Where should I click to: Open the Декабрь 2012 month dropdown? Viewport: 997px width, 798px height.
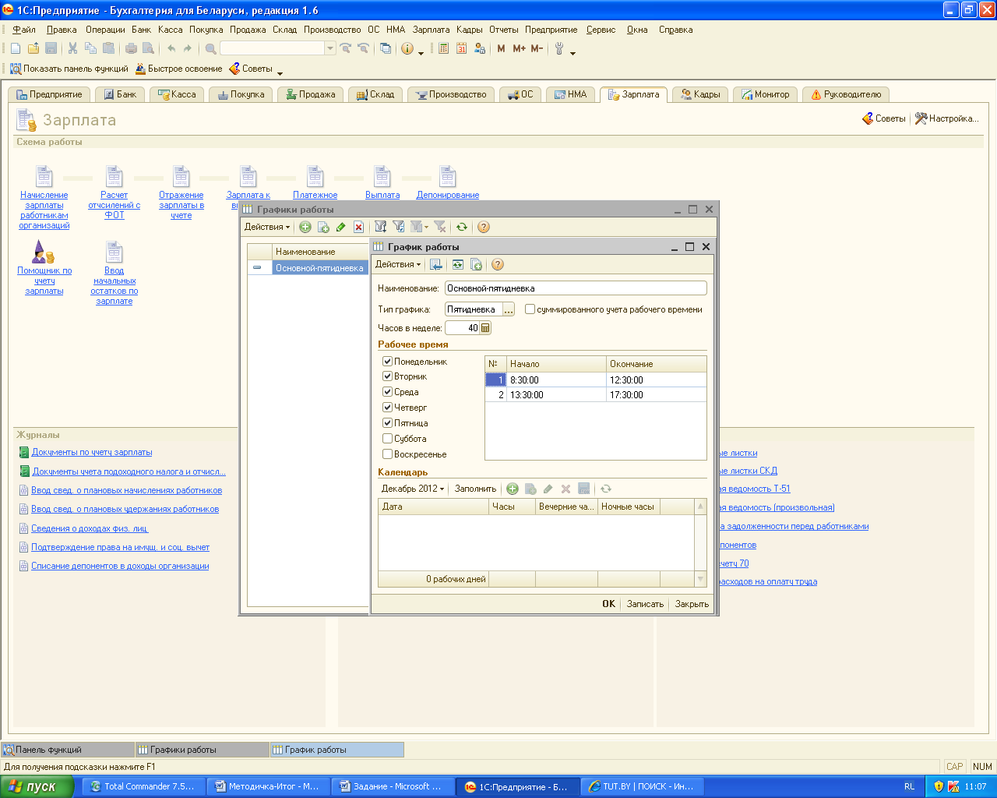tap(413, 489)
